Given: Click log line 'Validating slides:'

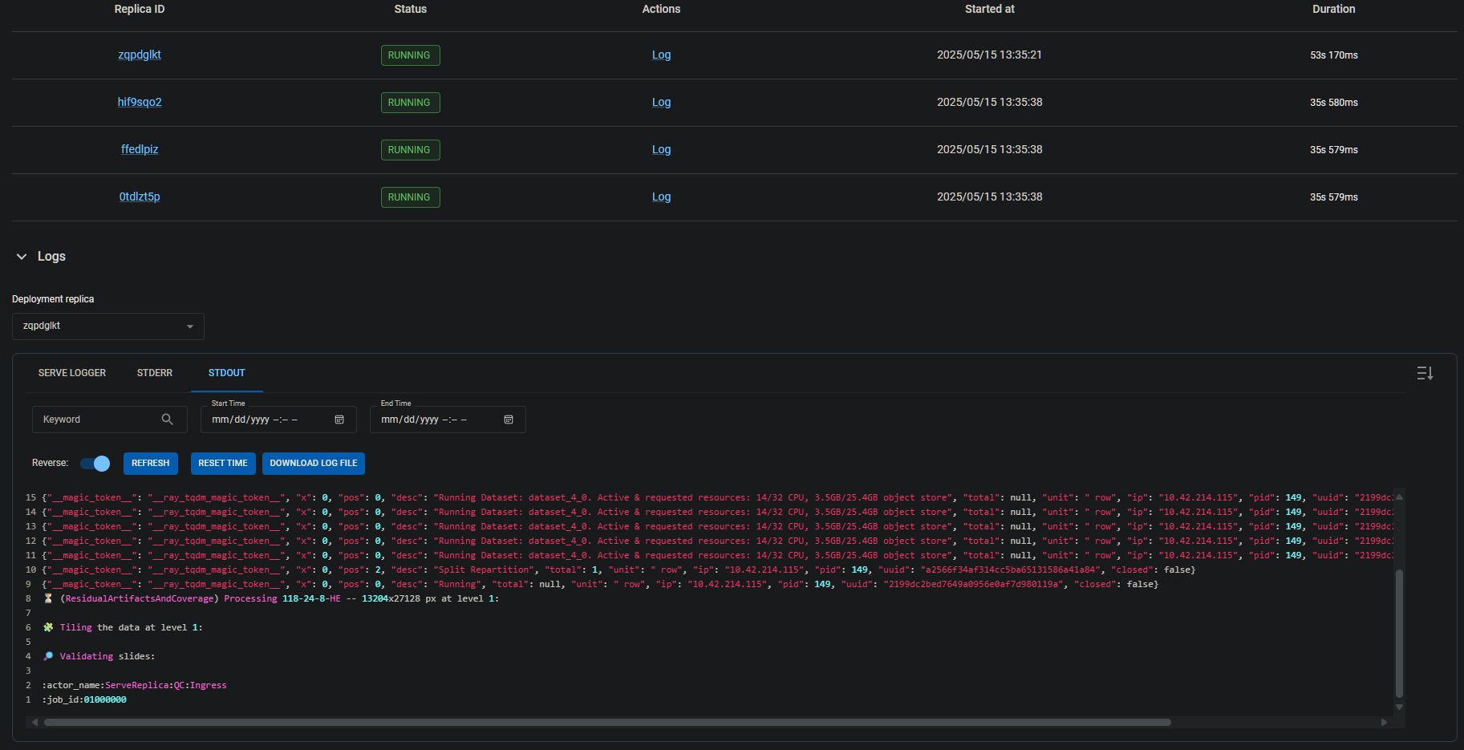Looking at the screenshot, I should click(x=99, y=656).
